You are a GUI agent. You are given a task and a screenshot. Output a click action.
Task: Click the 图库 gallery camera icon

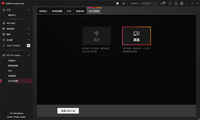click(x=4, y=34)
